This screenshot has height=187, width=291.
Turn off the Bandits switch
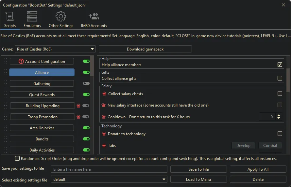(86, 139)
